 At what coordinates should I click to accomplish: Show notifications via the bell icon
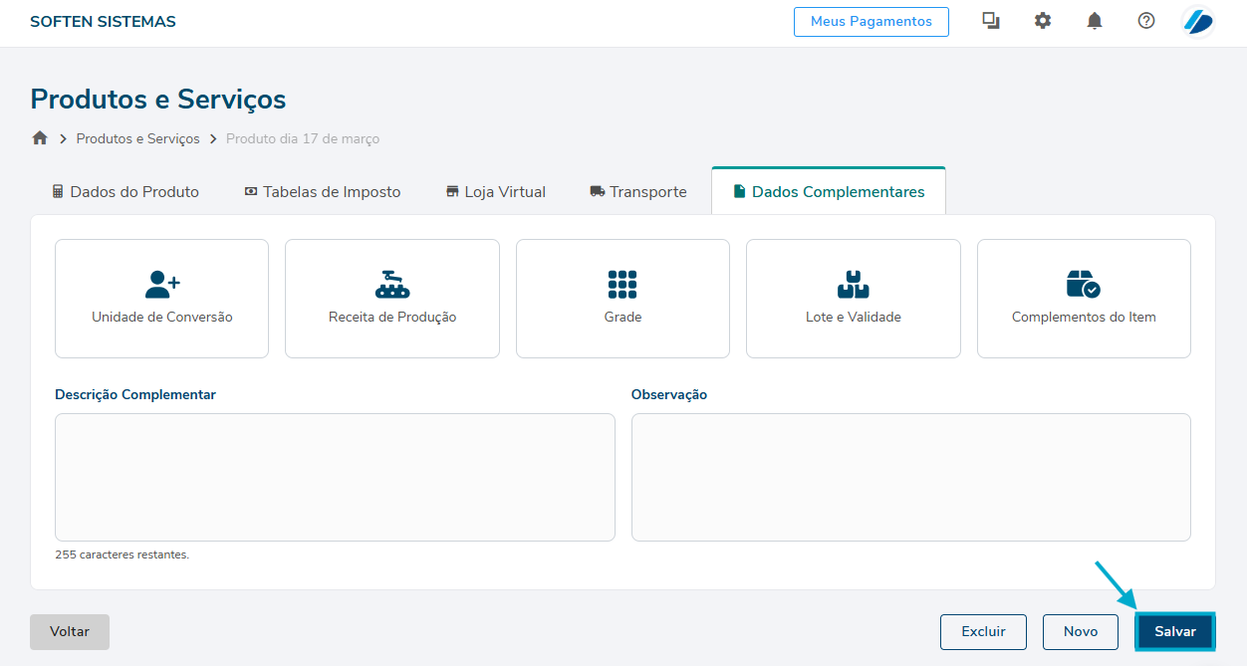[1095, 21]
